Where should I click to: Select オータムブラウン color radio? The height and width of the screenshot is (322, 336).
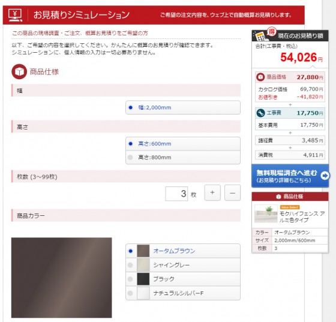(x=131, y=251)
